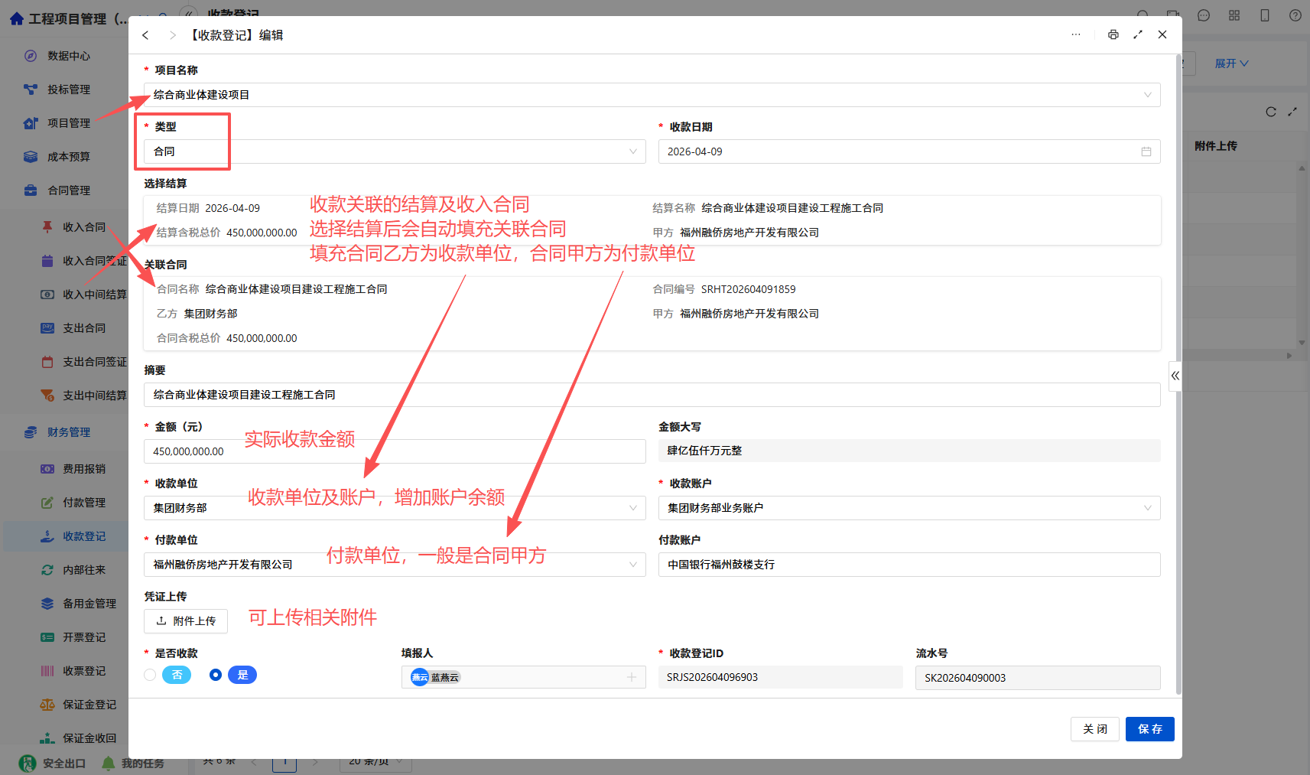Click the 备用金管理 layers icon

pos(47,604)
